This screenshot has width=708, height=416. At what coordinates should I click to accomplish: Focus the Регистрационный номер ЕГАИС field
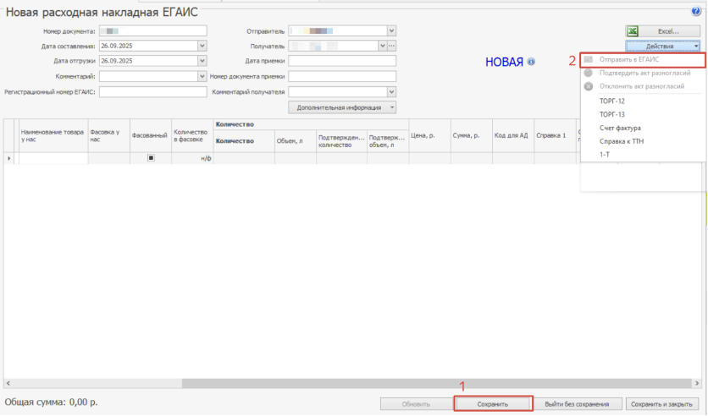click(153, 91)
